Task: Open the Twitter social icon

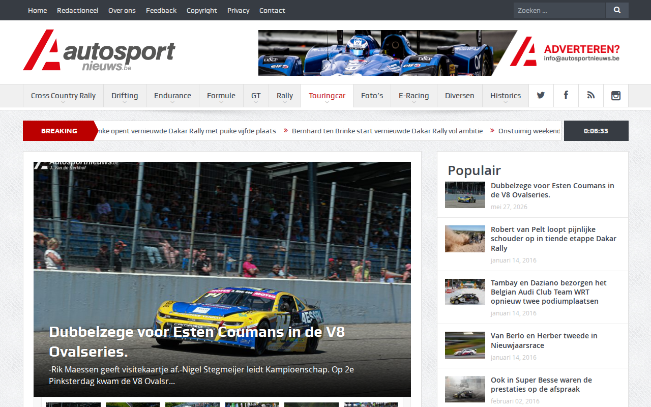Action: tap(541, 96)
